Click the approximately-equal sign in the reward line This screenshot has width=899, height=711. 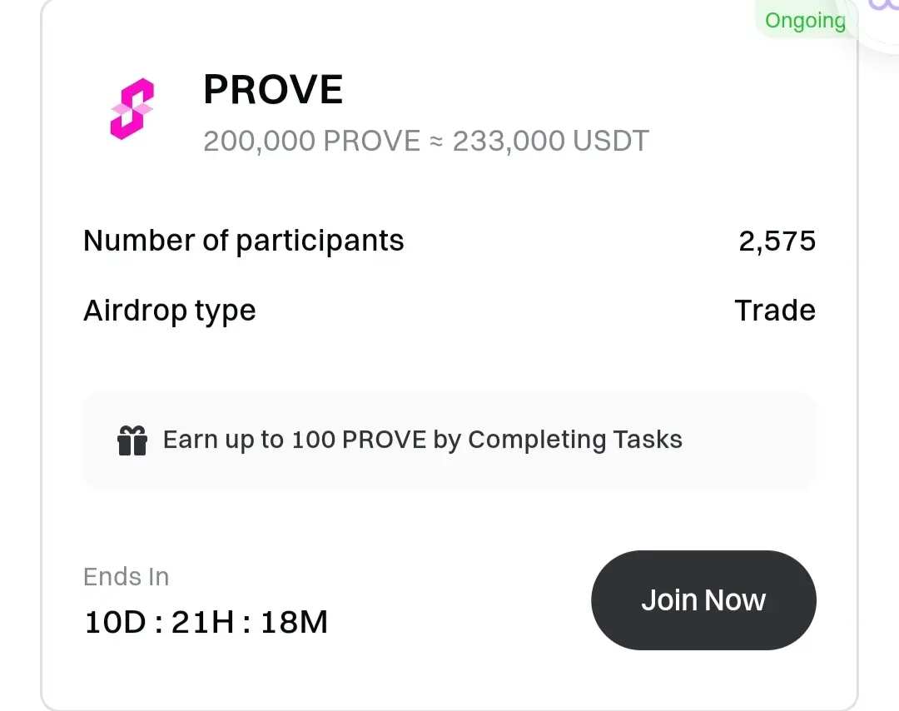click(436, 142)
